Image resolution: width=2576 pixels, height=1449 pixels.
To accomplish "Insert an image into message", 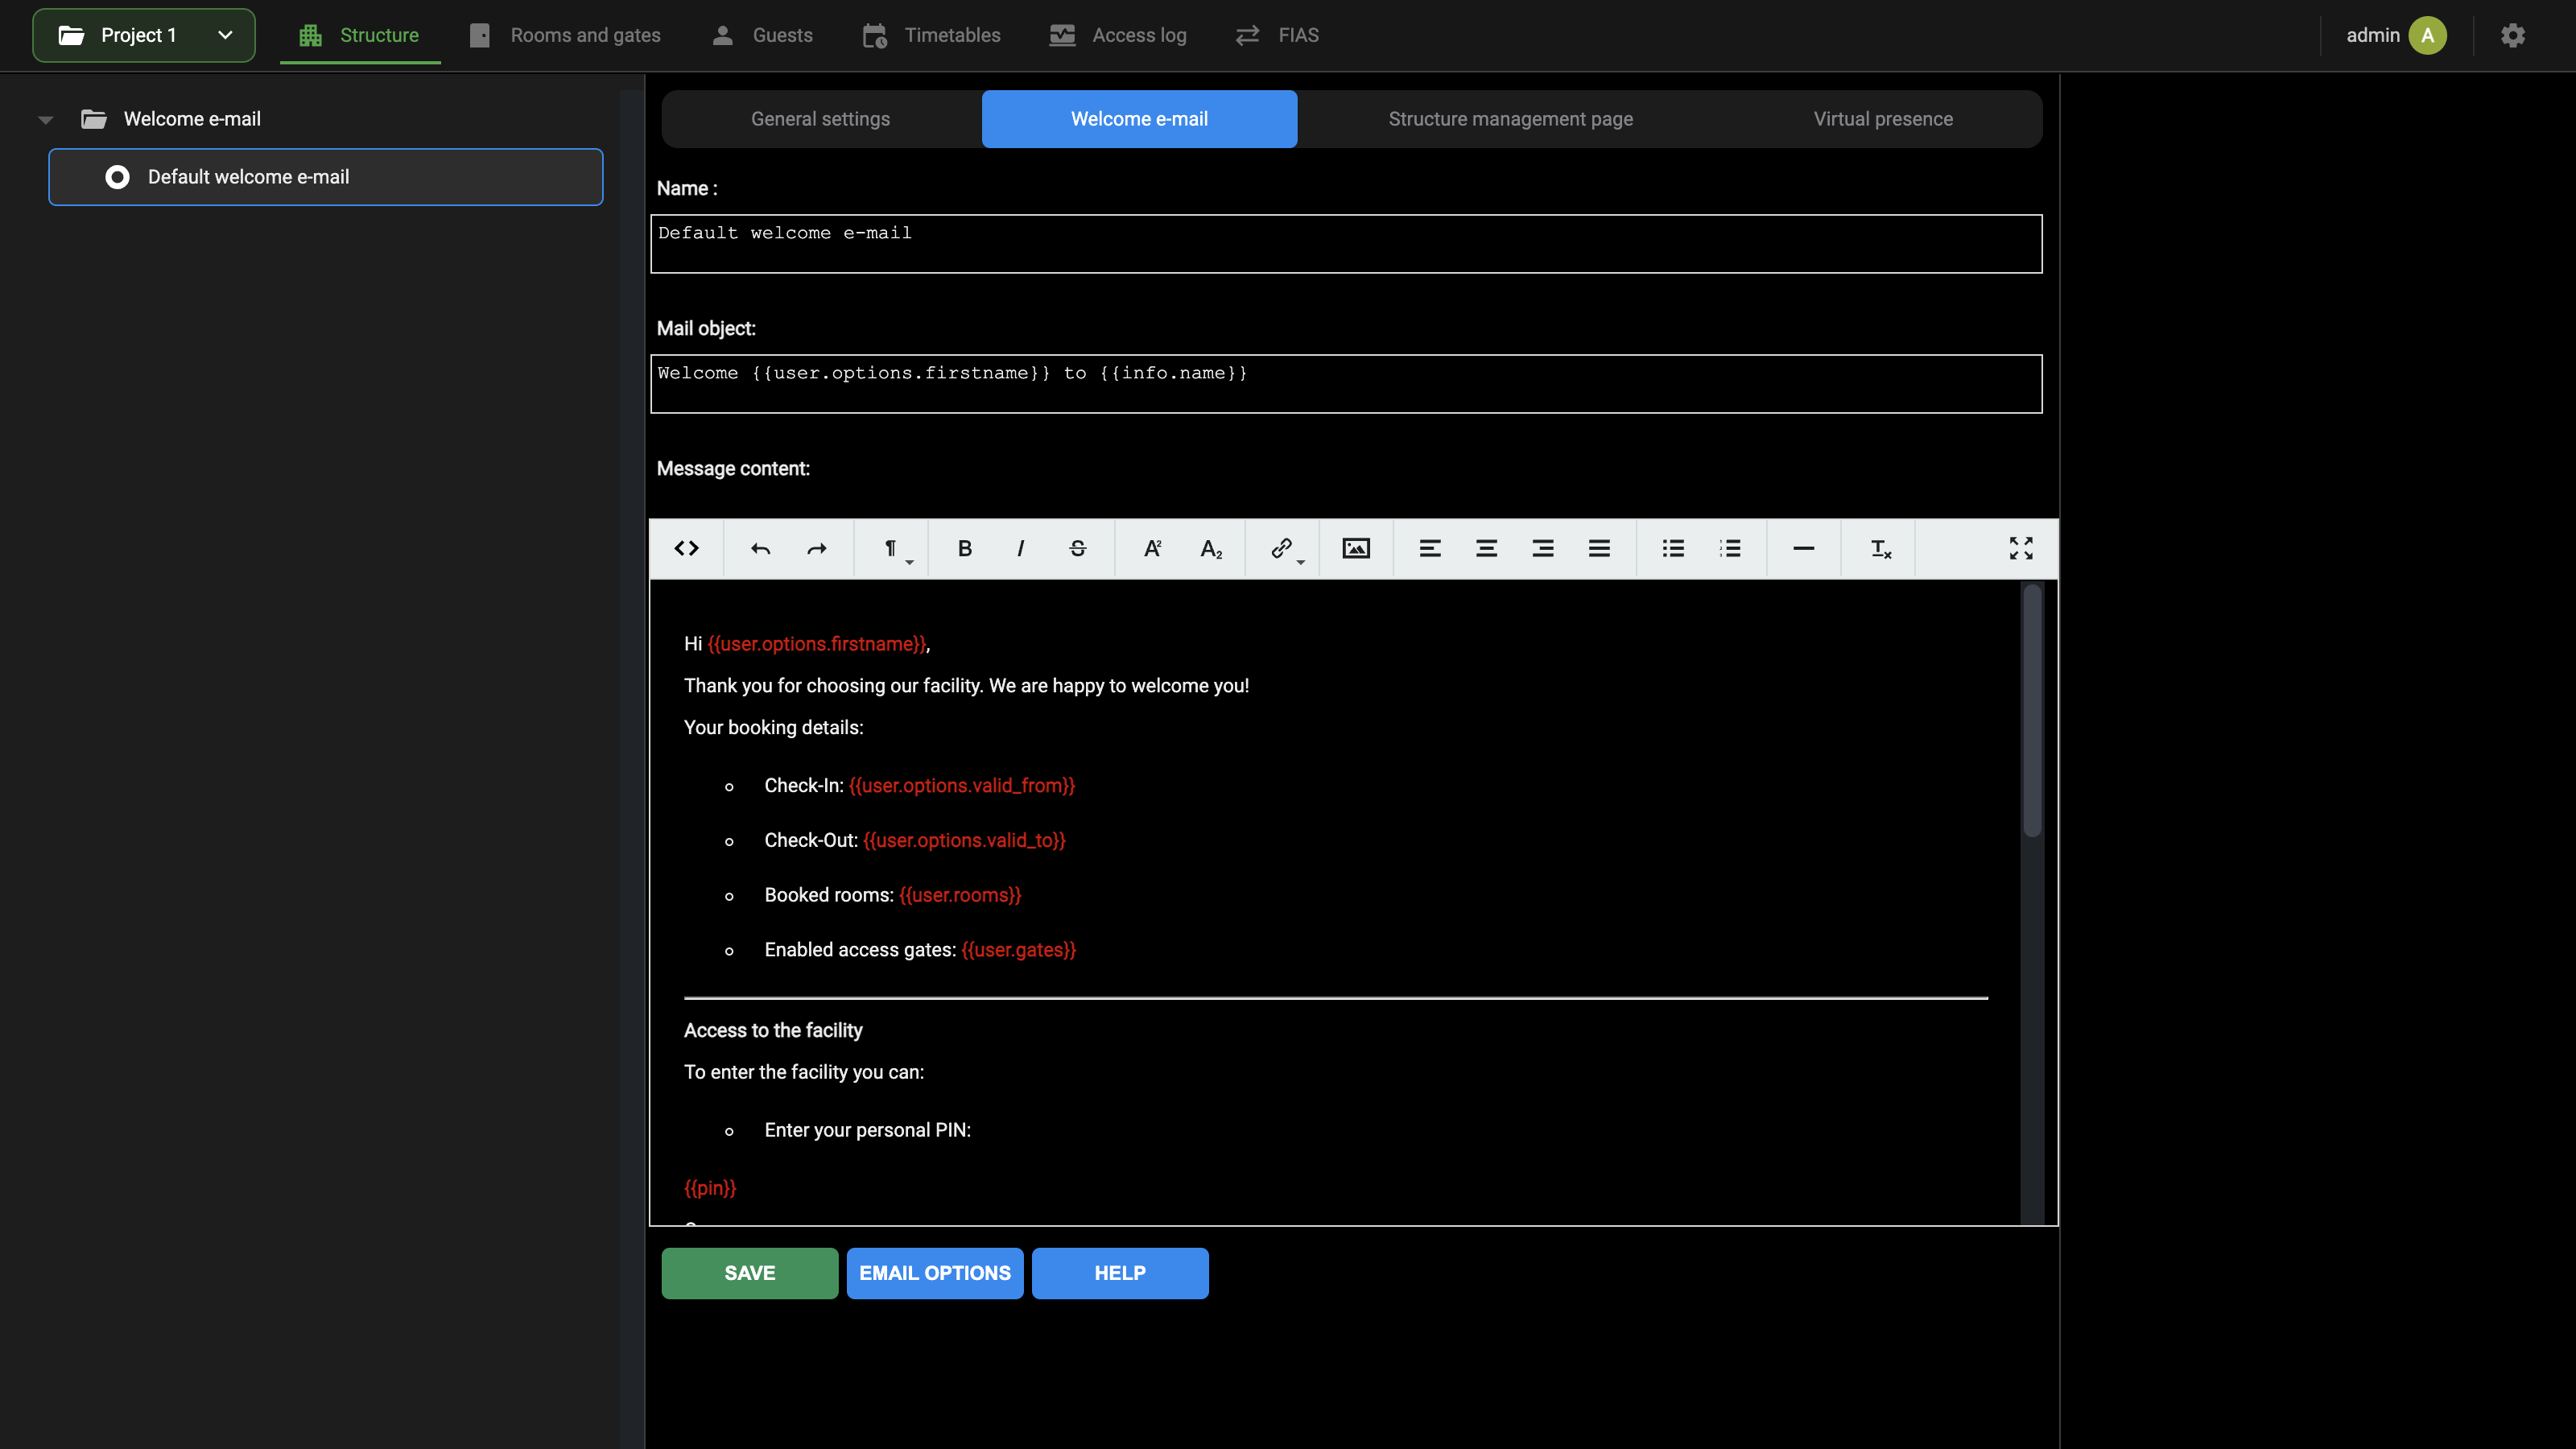I will pyautogui.click(x=1356, y=548).
